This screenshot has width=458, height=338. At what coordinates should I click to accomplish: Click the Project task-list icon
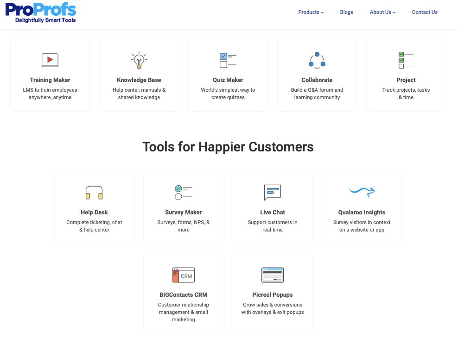[406, 59]
